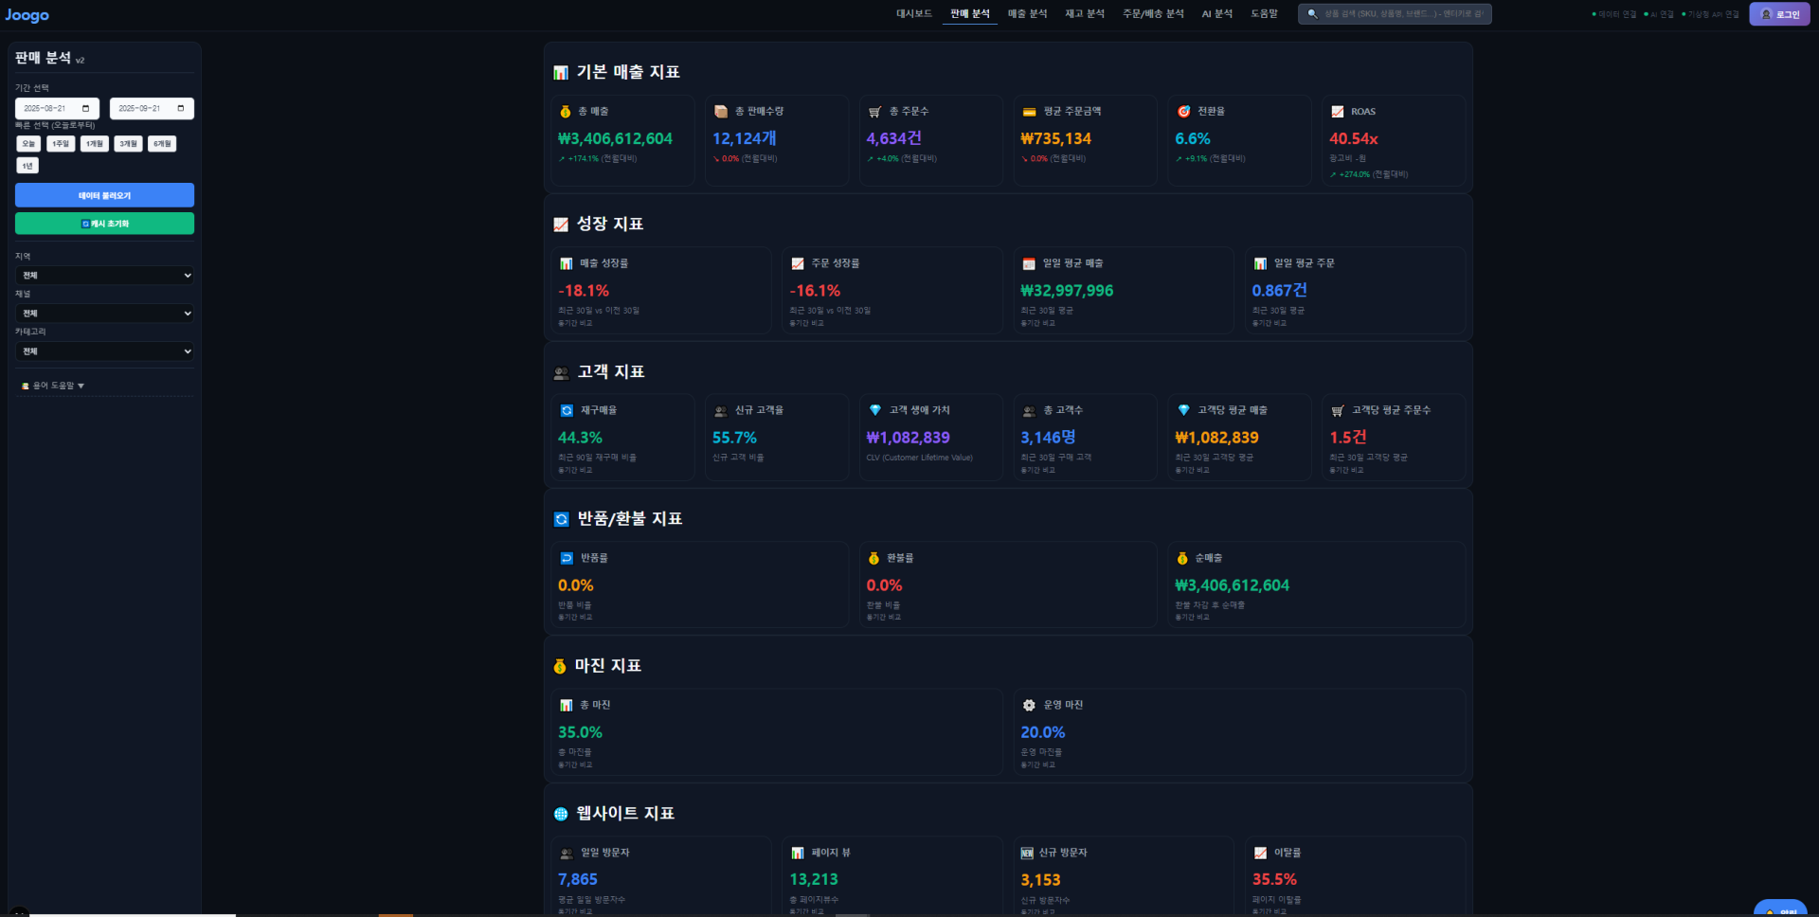Click the 35.0% total margin value

click(x=580, y=732)
